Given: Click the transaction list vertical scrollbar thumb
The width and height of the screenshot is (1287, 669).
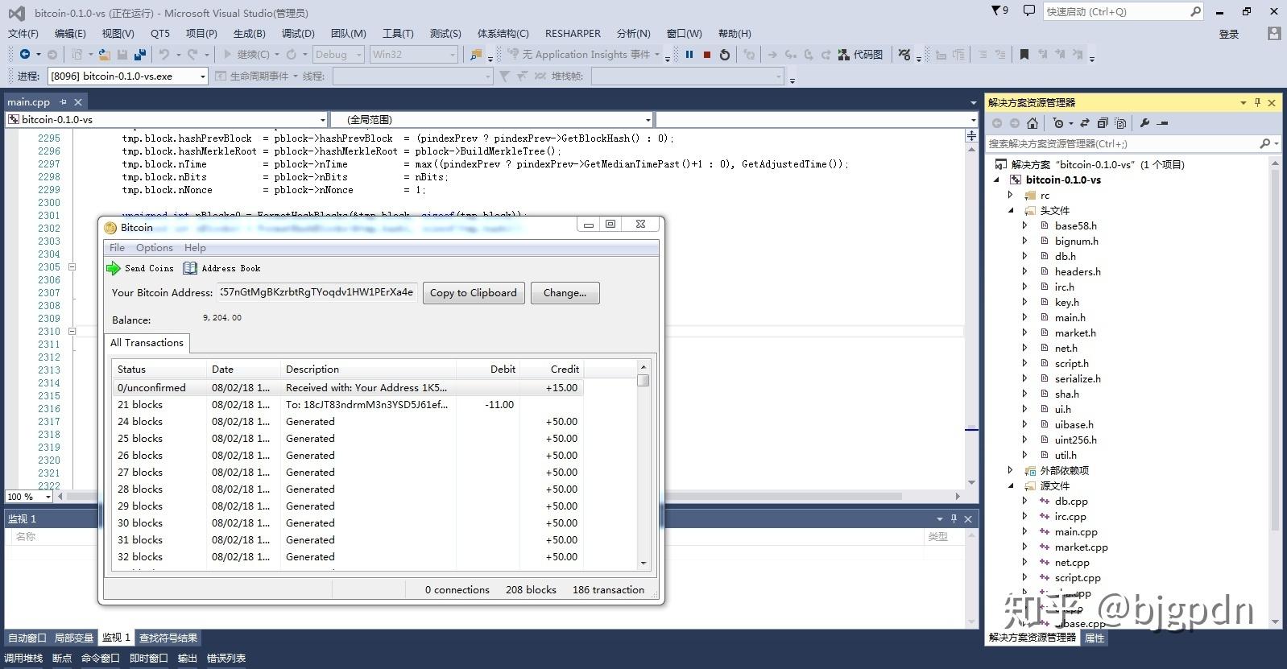Looking at the screenshot, I should pyautogui.click(x=643, y=380).
